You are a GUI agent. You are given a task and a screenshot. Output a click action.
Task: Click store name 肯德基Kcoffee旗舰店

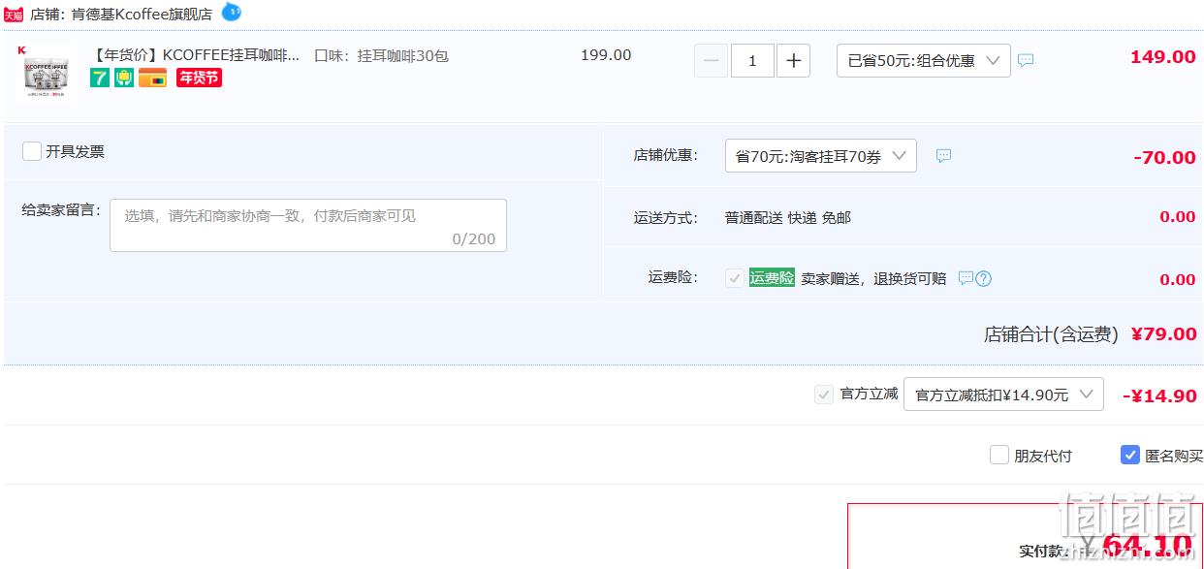tap(142, 15)
